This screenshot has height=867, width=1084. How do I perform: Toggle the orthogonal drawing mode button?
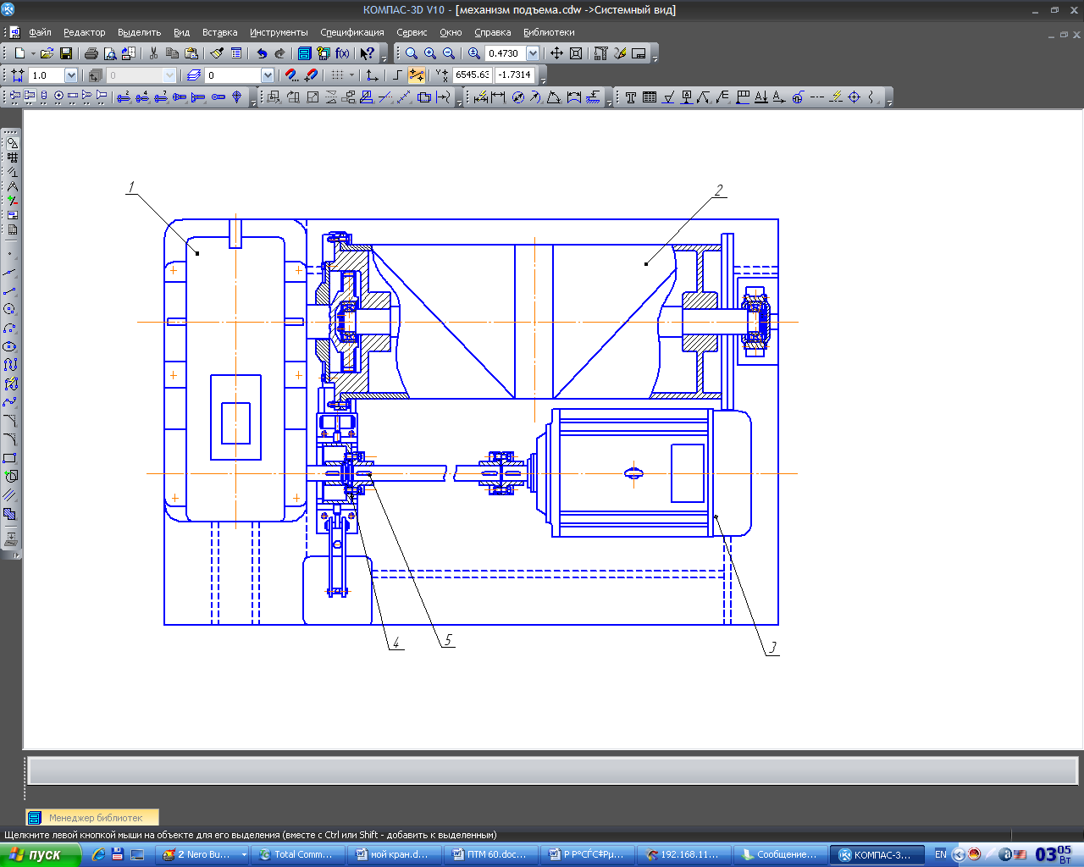(x=397, y=75)
